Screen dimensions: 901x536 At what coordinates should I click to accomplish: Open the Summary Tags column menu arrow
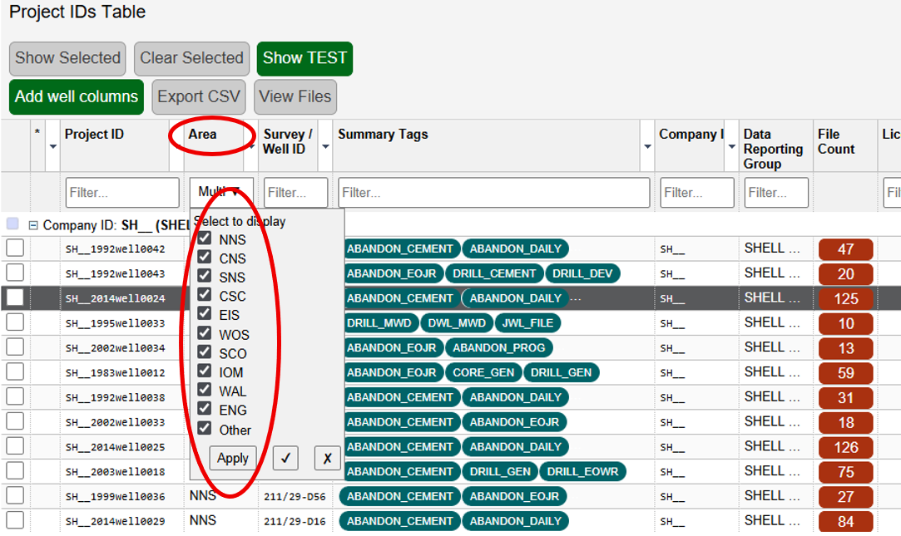tap(647, 147)
